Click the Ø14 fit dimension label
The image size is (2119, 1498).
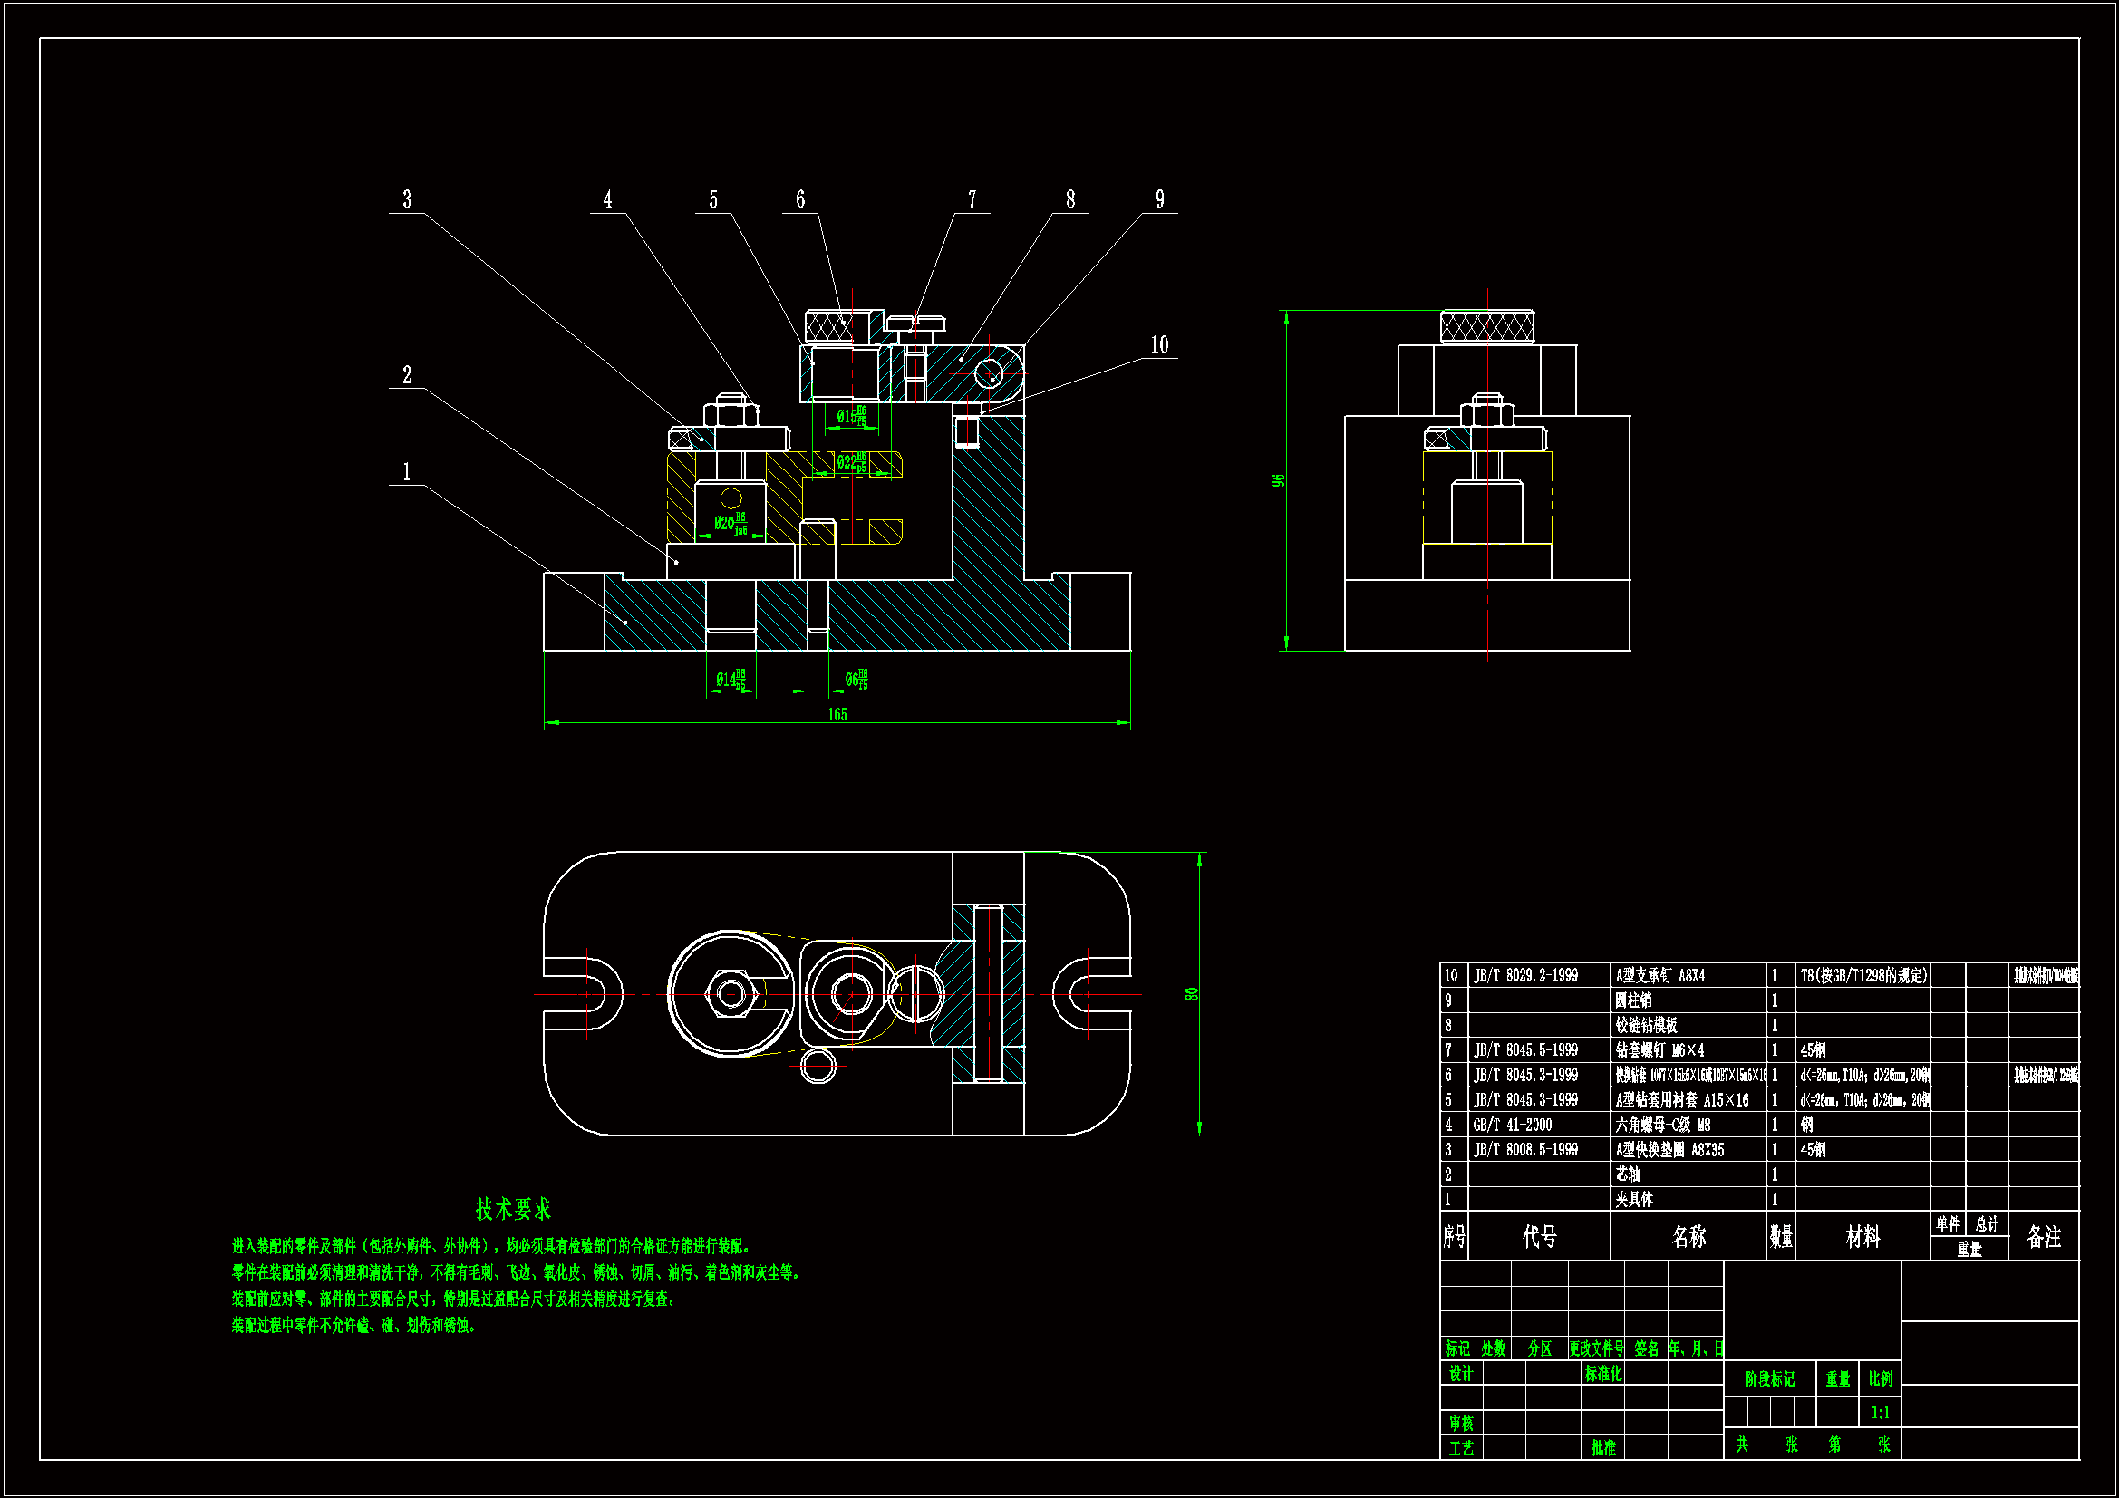[x=730, y=681]
